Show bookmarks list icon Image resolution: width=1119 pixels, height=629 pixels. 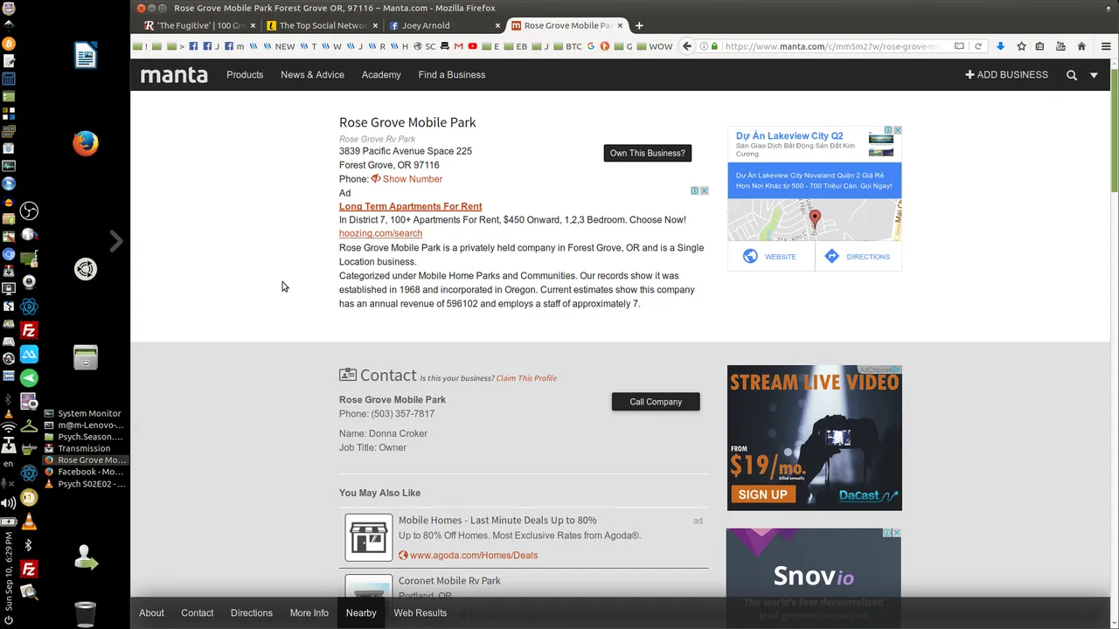1039,46
